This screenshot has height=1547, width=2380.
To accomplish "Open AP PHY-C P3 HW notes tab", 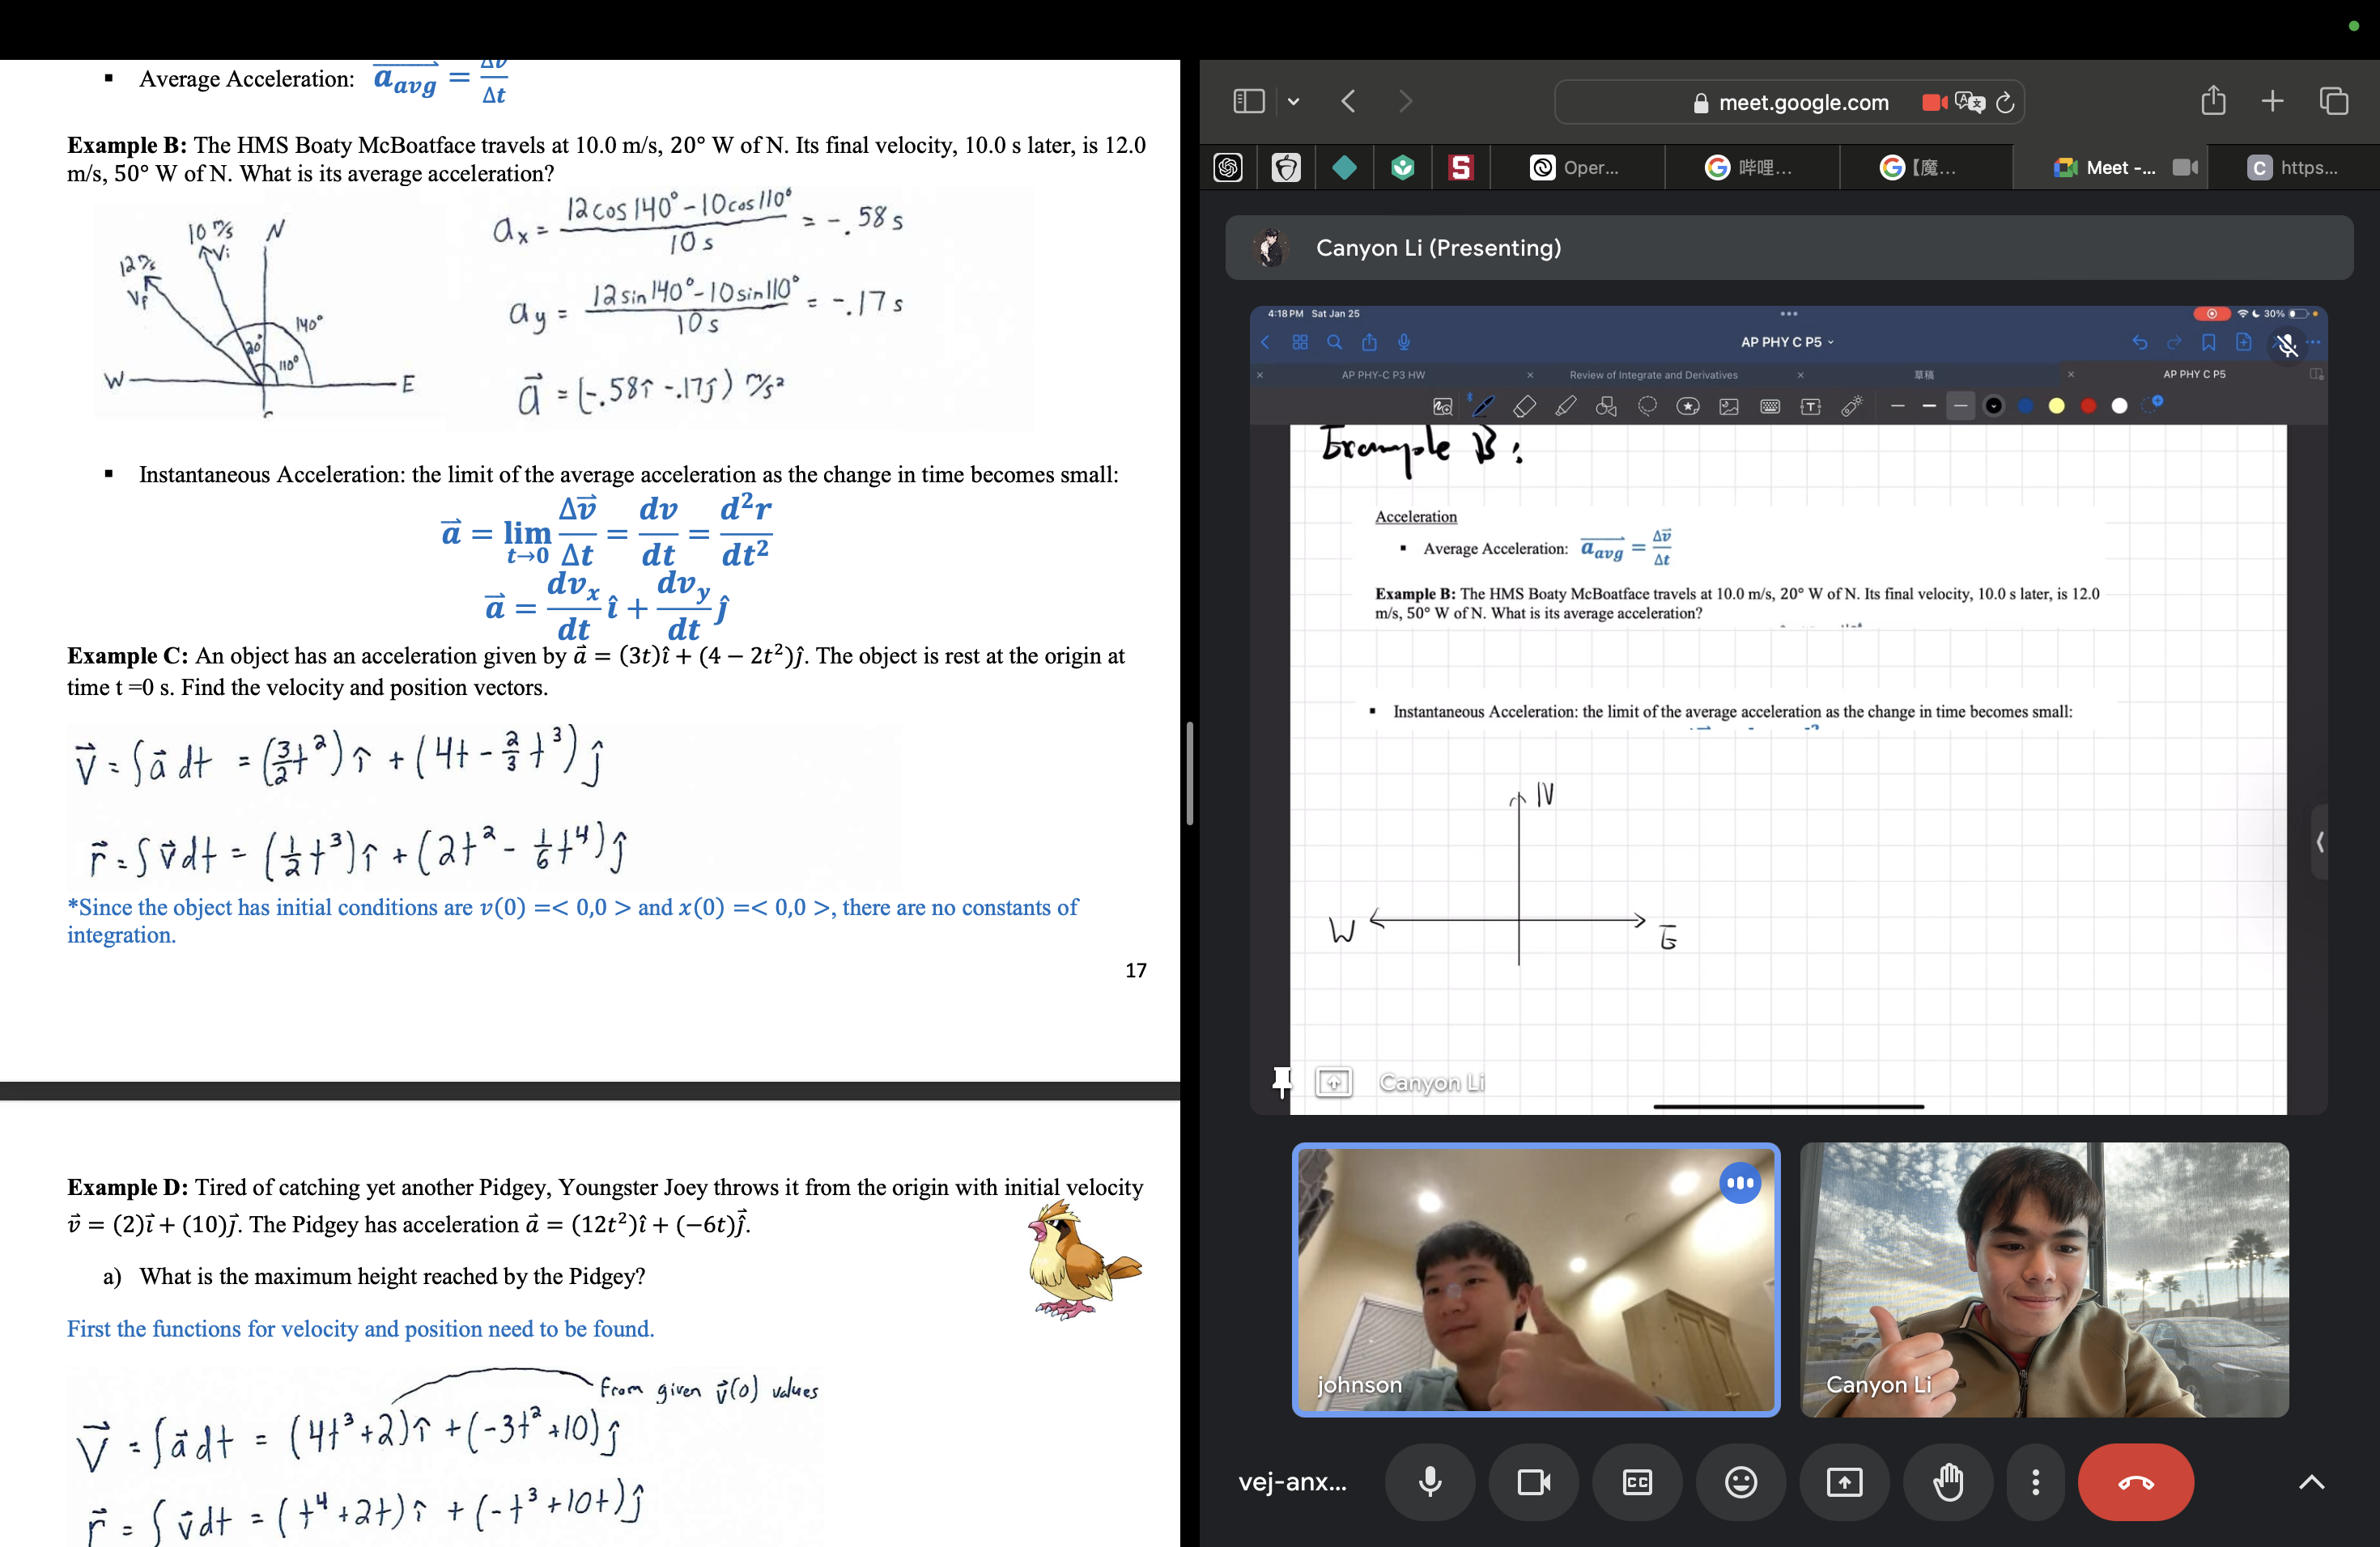I will click(1383, 375).
